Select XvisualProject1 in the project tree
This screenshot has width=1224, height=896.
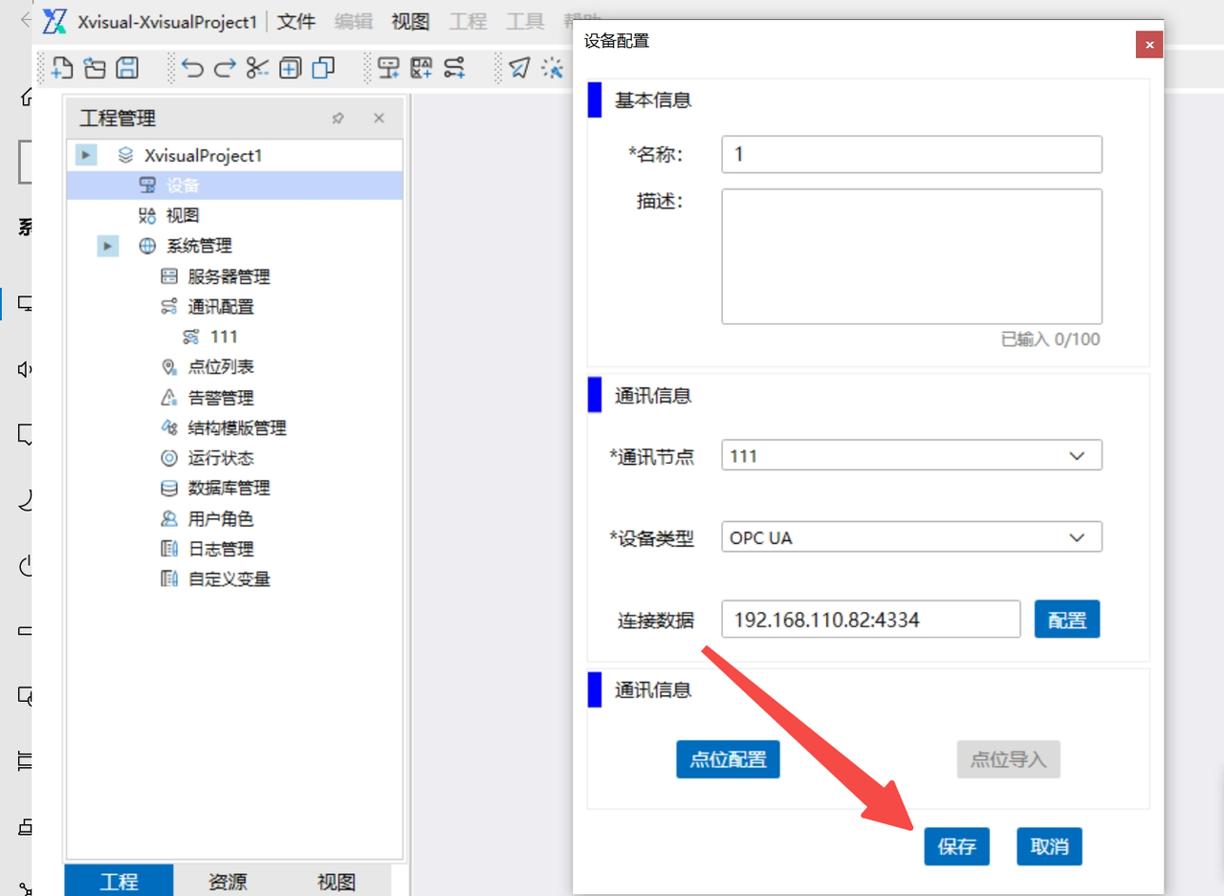click(x=203, y=155)
